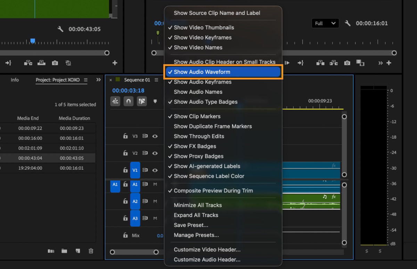Create a New Bin using the folder icon

pos(64,251)
